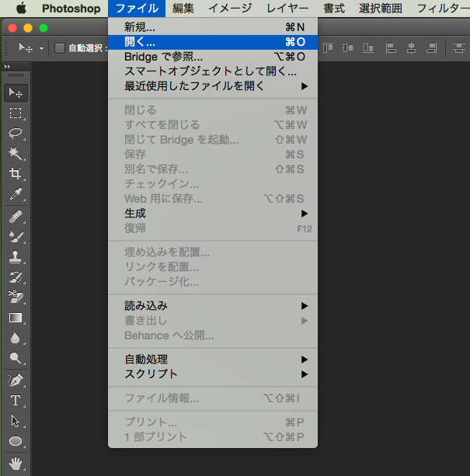The width and height of the screenshot is (470, 476).
Task: Open the Apple menu
Action: coord(21,9)
